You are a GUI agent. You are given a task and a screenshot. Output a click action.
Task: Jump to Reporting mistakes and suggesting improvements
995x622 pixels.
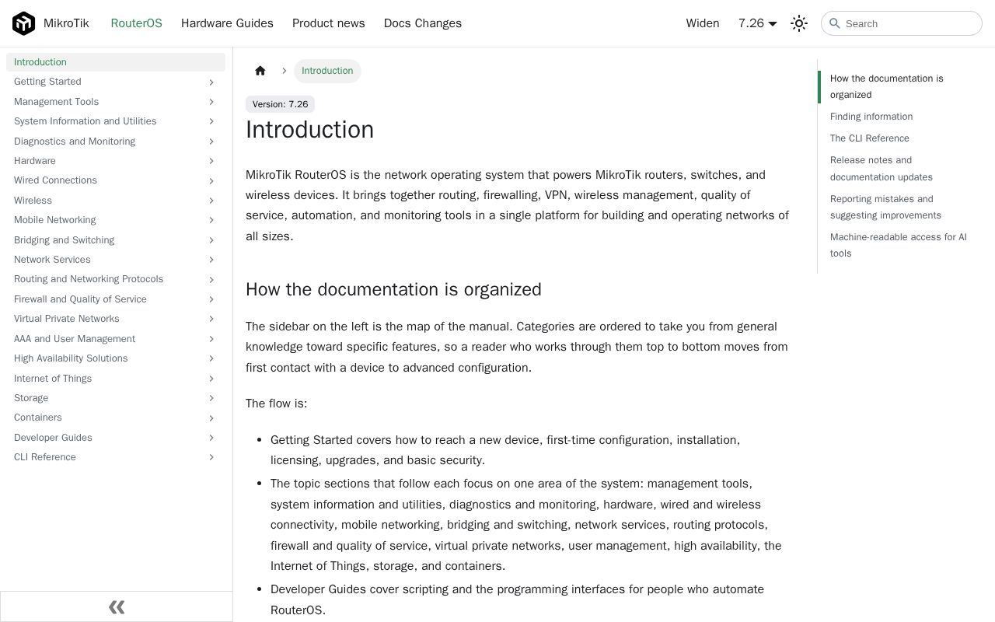tap(885, 207)
